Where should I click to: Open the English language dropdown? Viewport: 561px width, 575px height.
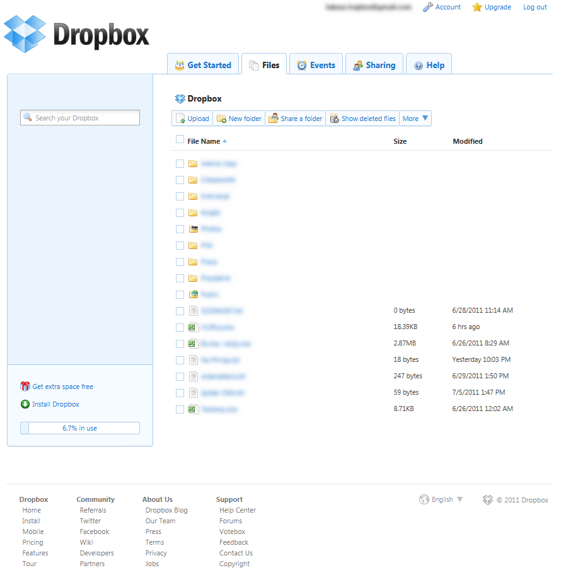coord(441,499)
